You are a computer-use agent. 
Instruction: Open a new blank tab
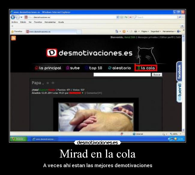pos(79,32)
